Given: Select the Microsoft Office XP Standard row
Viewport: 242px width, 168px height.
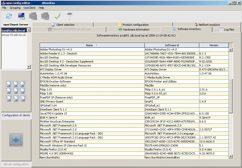Looking at the screenshot, I should point(134,141).
